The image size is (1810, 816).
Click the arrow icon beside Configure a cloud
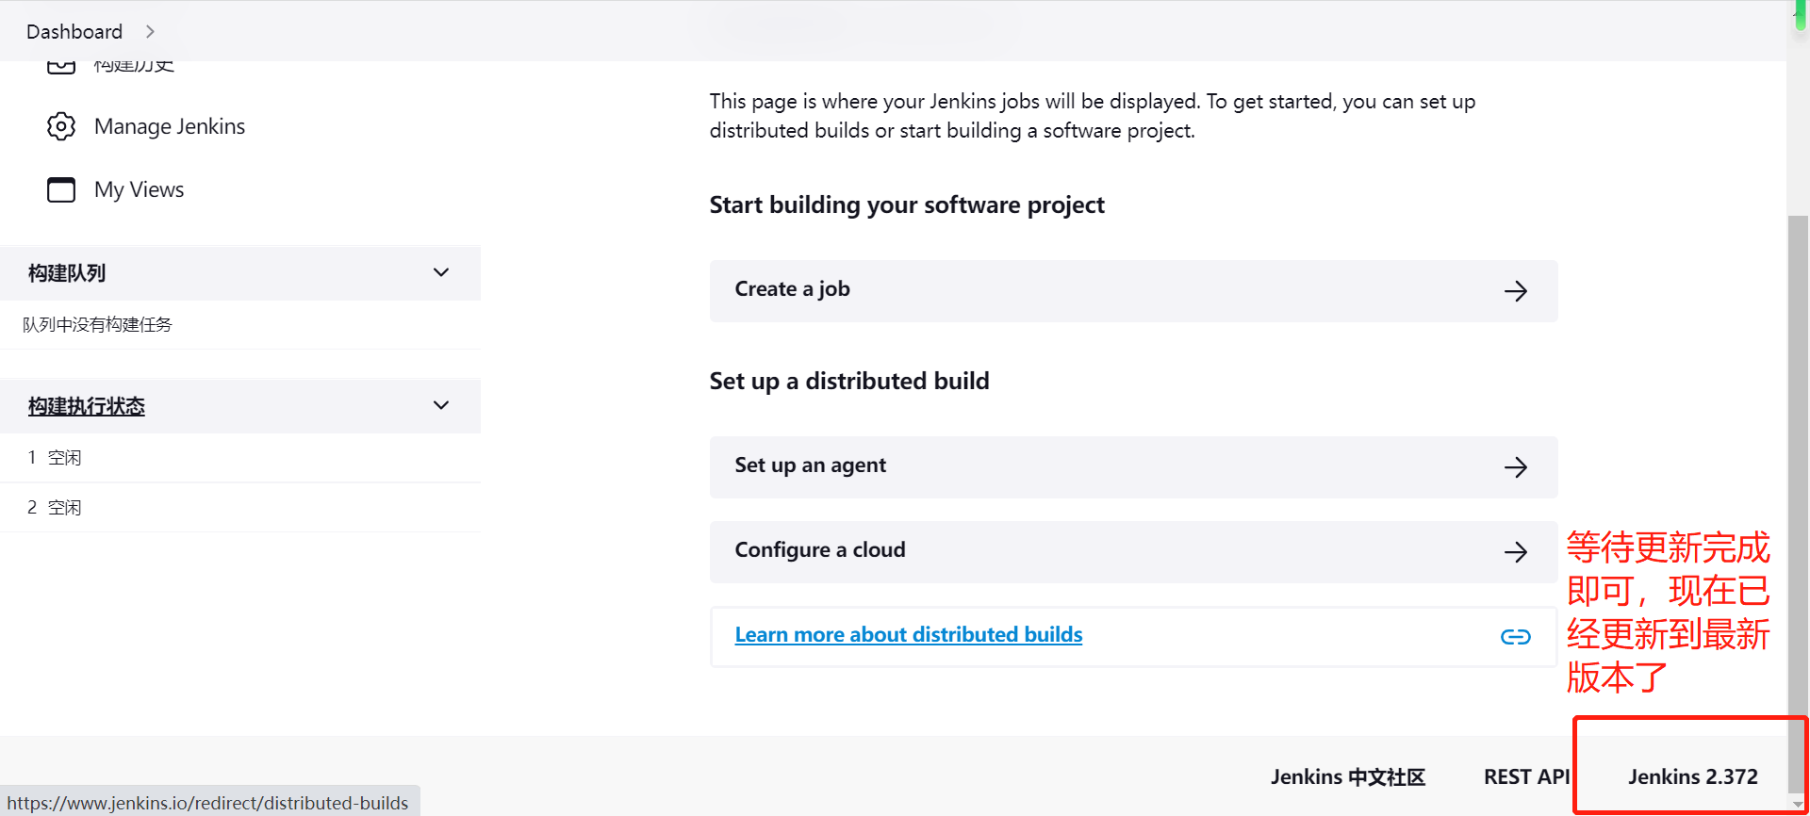click(1515, 552)
